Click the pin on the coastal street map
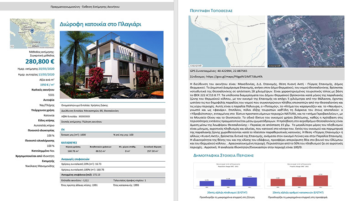 [227, 39]
